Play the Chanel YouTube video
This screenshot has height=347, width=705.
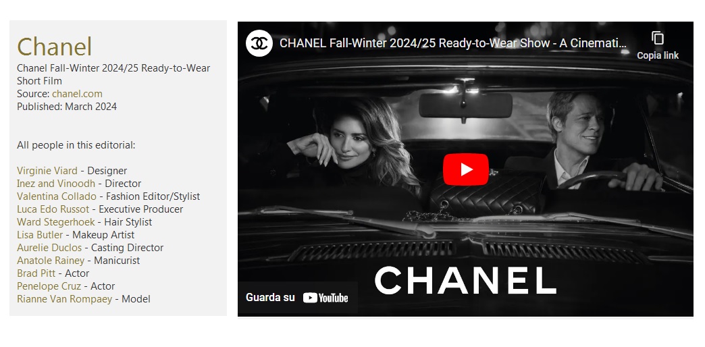point(465,169)
